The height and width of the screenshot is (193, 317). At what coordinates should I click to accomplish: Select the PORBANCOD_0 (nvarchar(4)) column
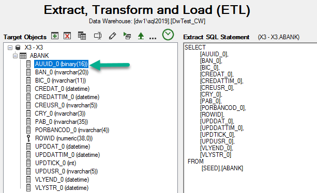coord(72,130)
